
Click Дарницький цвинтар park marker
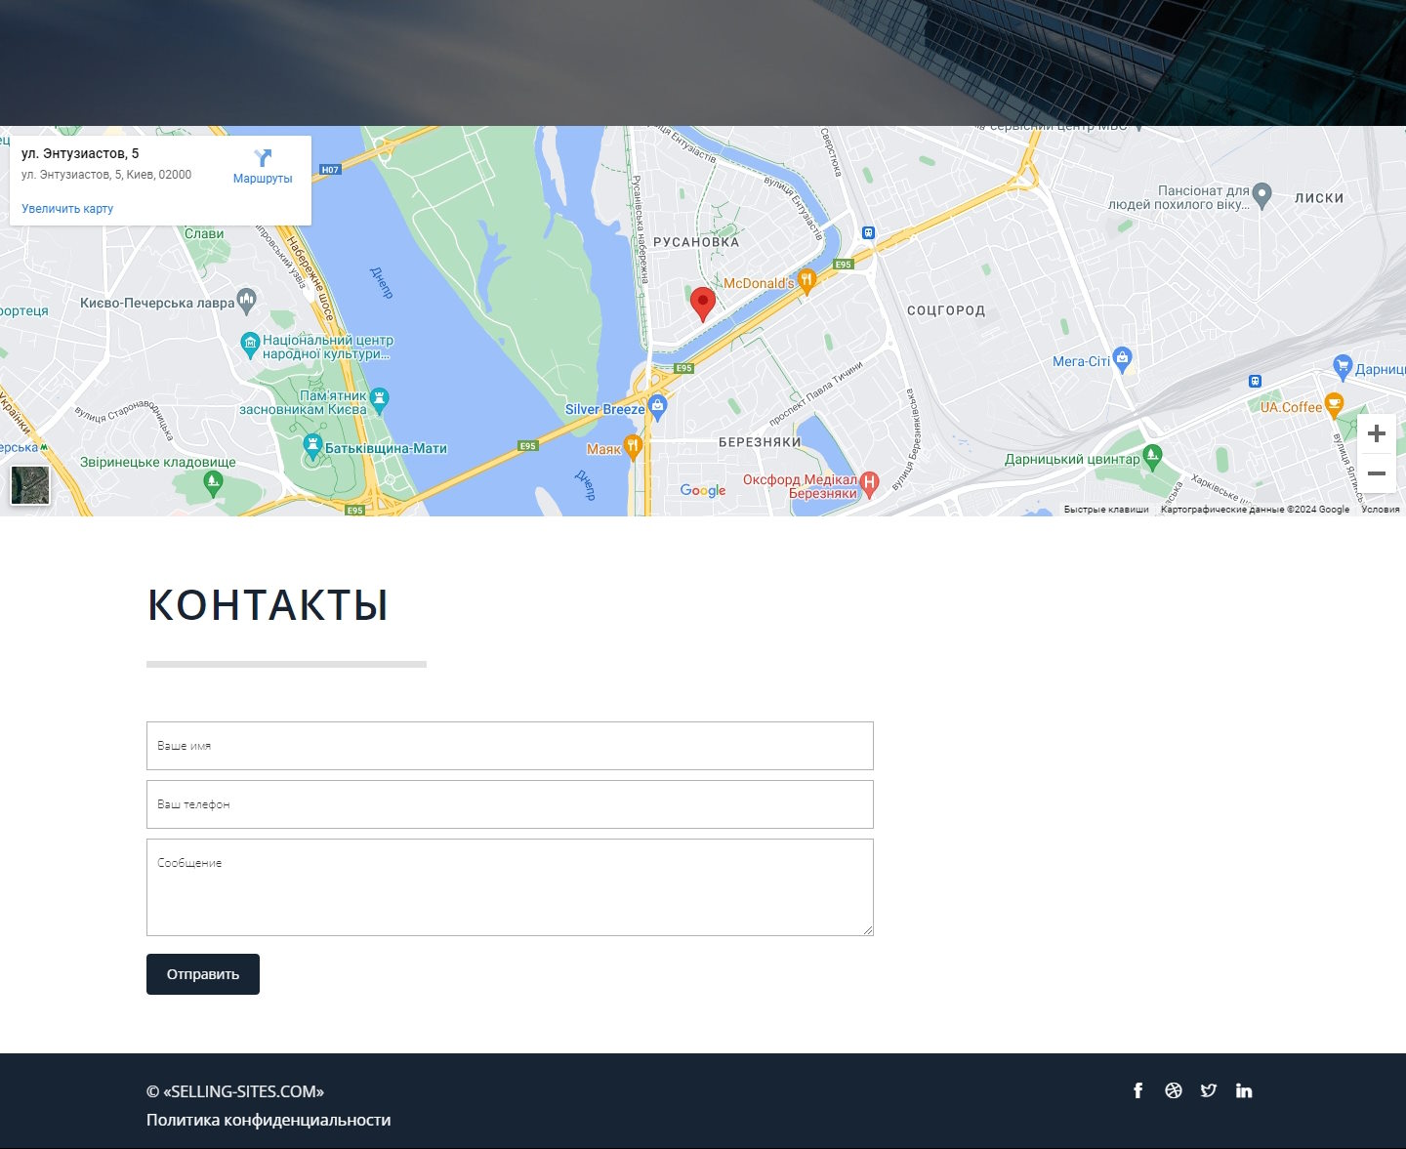click(1152, 456)
